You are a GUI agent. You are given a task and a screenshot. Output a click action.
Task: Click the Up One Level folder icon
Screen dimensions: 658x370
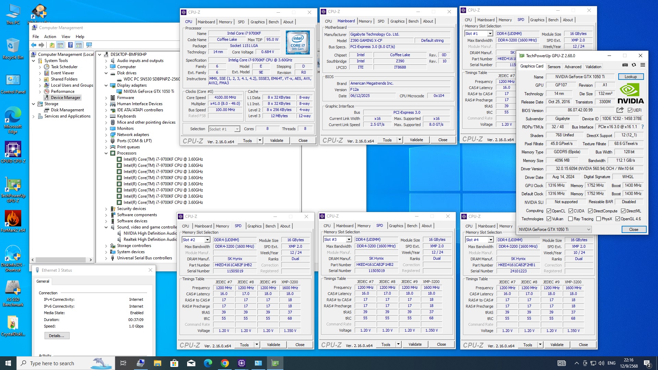tap(52, 45)
